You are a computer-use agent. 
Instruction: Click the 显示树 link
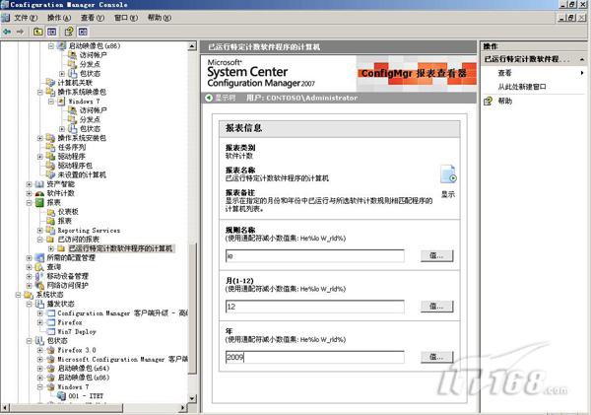pyautogui.click(x=226, y=98)
